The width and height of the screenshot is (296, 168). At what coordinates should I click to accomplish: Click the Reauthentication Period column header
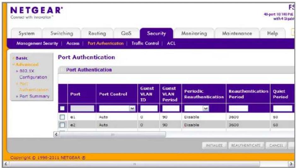point(248,94)
